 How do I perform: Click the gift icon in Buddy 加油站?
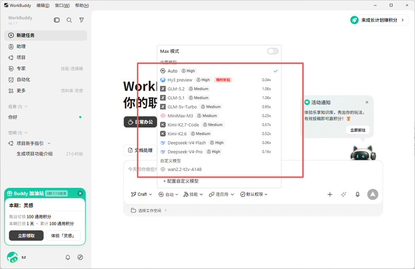(10, 194)
